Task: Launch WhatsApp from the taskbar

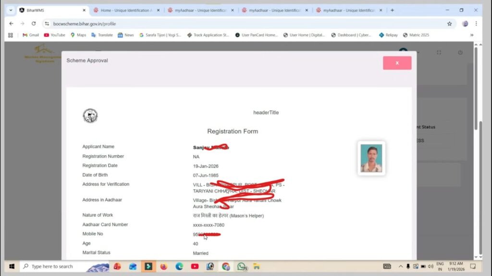Action: point(242,266)
